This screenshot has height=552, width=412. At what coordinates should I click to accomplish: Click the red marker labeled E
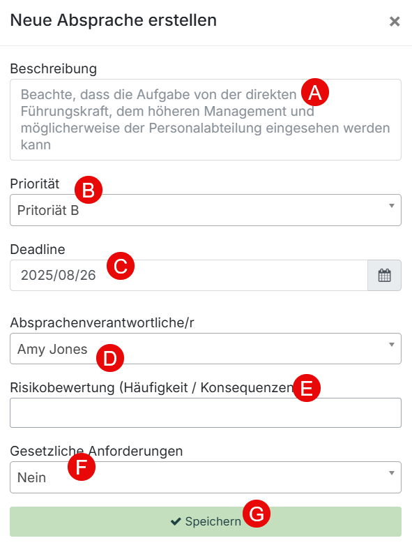[307, 388]
